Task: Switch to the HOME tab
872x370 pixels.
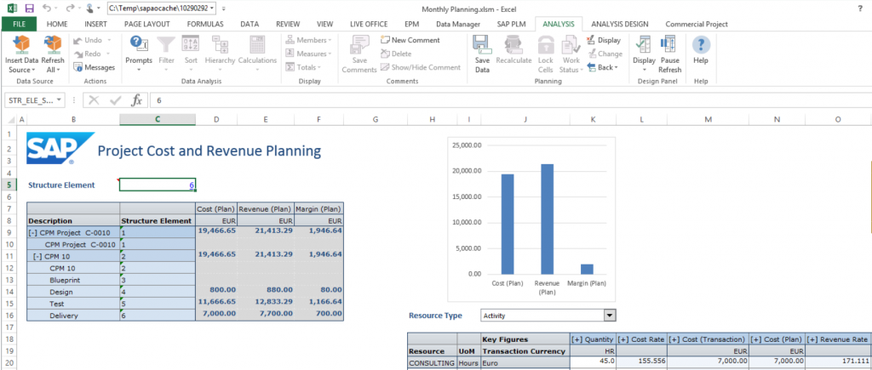Action: click(x=57, y=24)
